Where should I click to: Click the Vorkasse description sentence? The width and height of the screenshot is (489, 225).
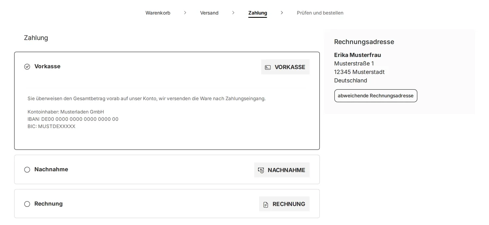coord(147,99)
